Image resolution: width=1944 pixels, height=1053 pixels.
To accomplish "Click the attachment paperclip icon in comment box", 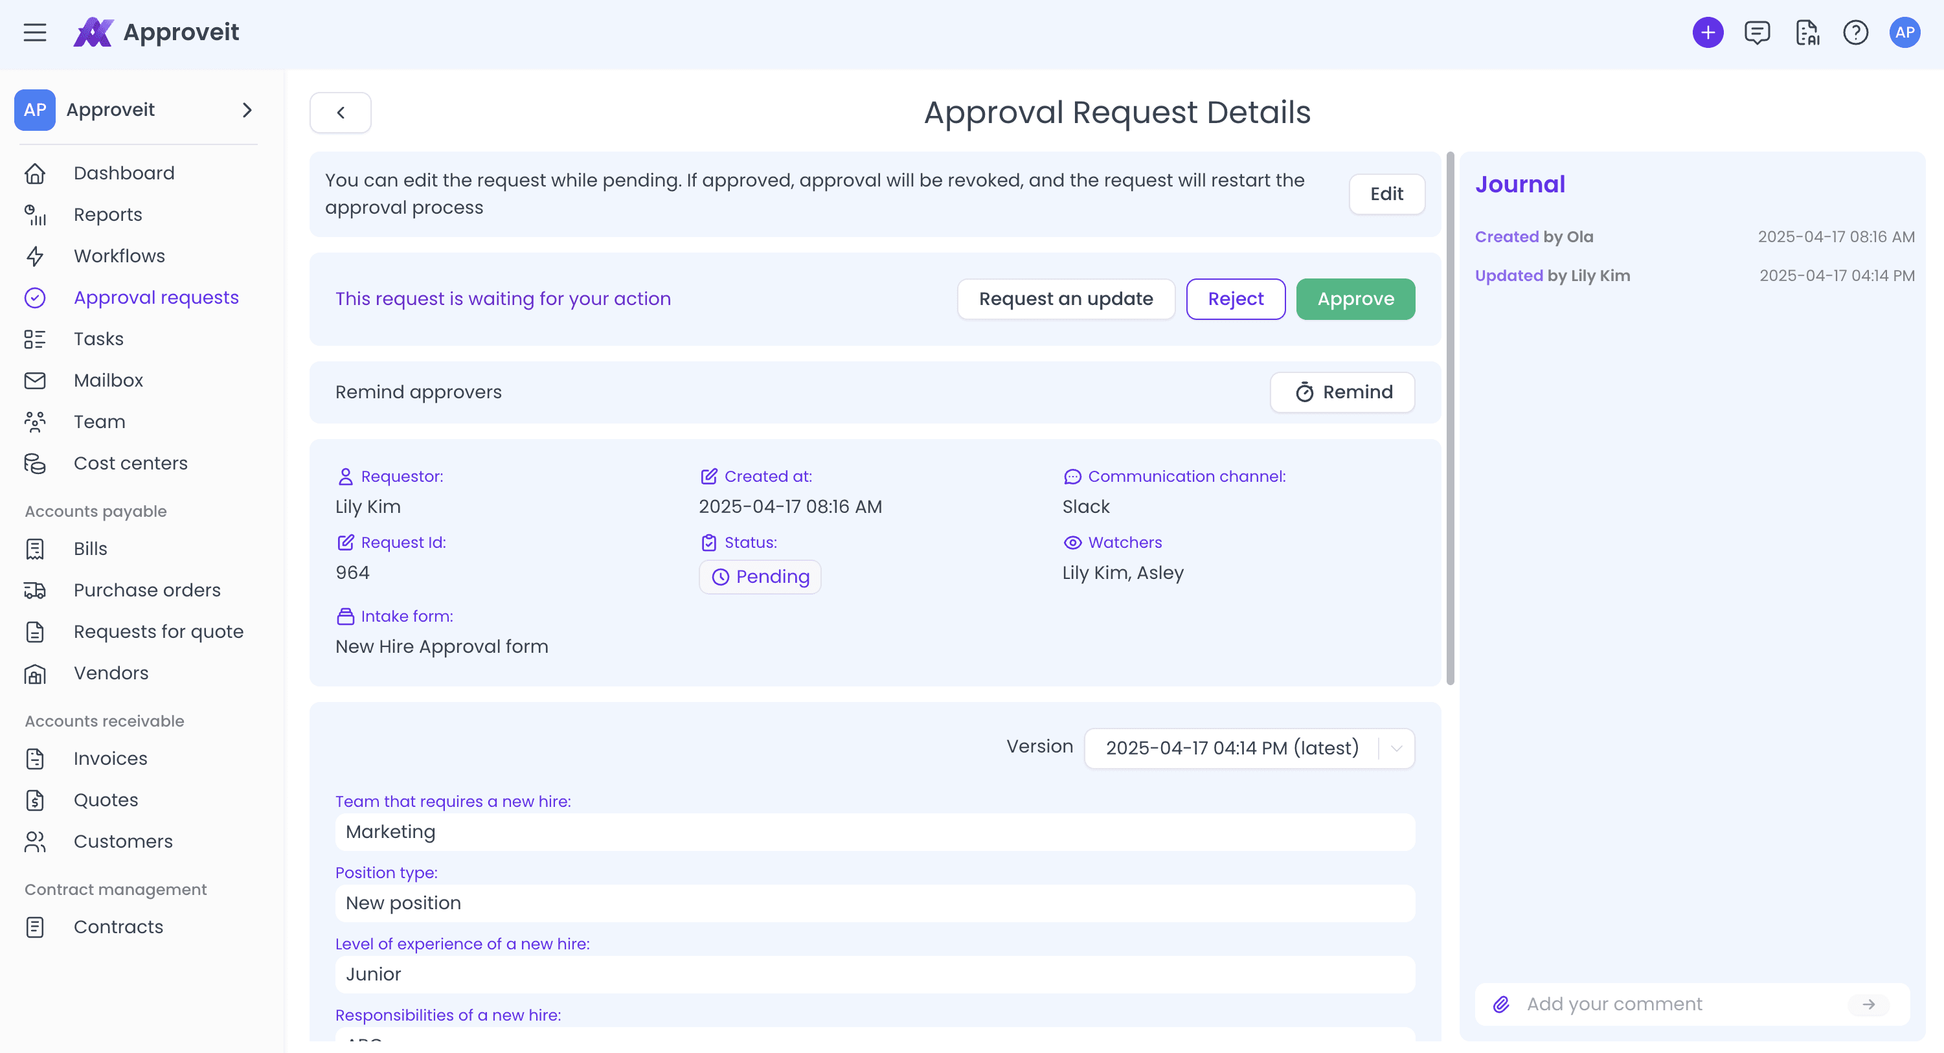I will 1501,1004.
